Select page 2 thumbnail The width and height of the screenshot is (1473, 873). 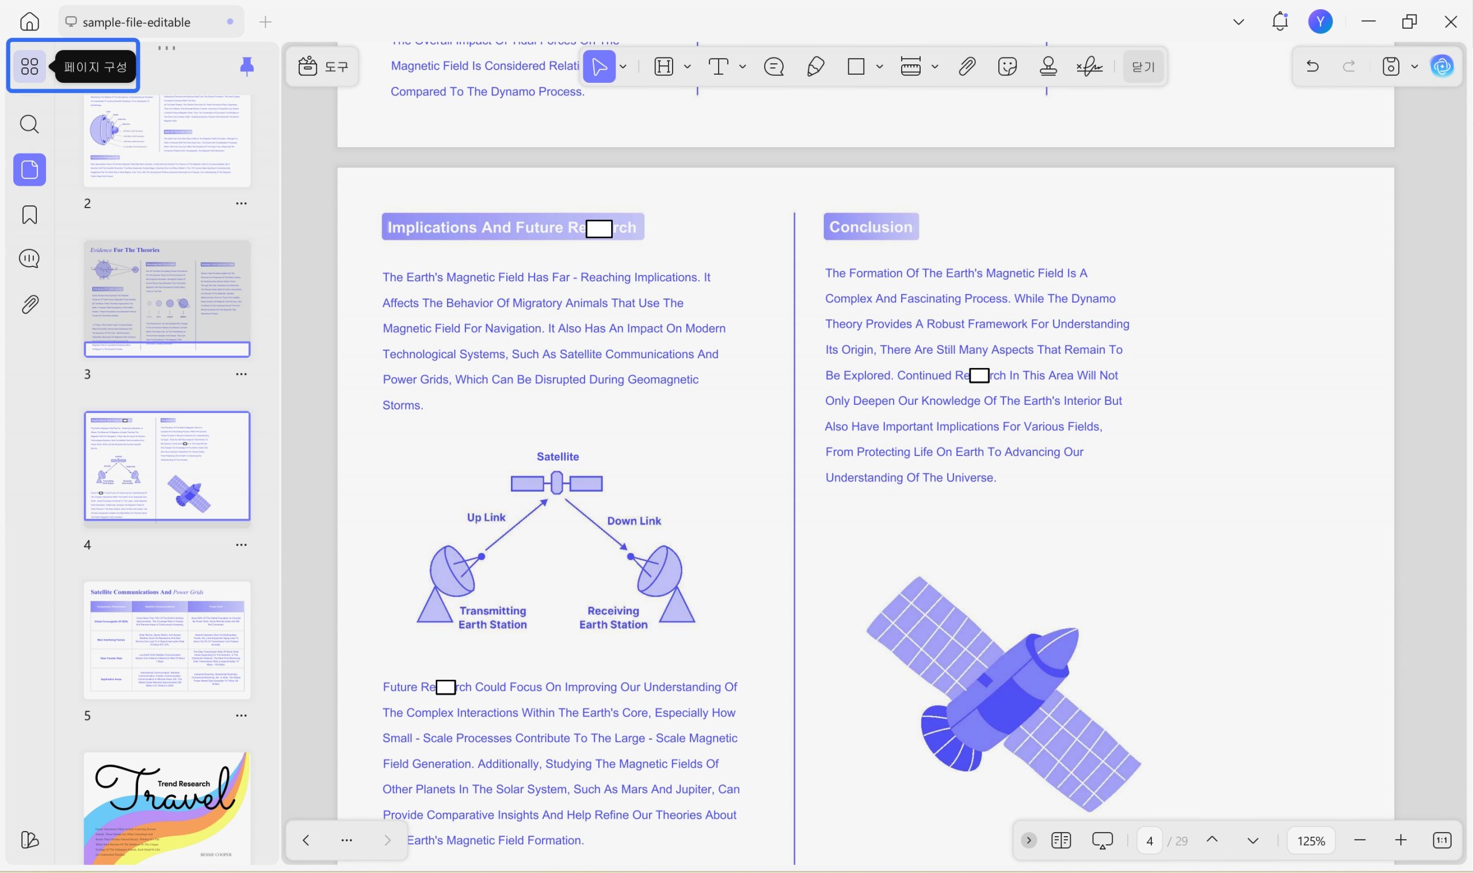(167, 140)
